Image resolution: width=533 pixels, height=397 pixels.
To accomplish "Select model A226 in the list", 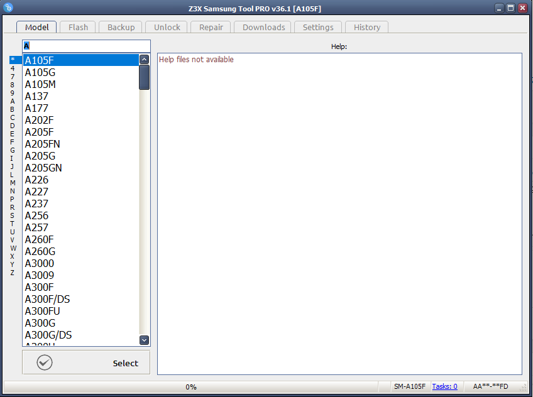I will point(81,180).
